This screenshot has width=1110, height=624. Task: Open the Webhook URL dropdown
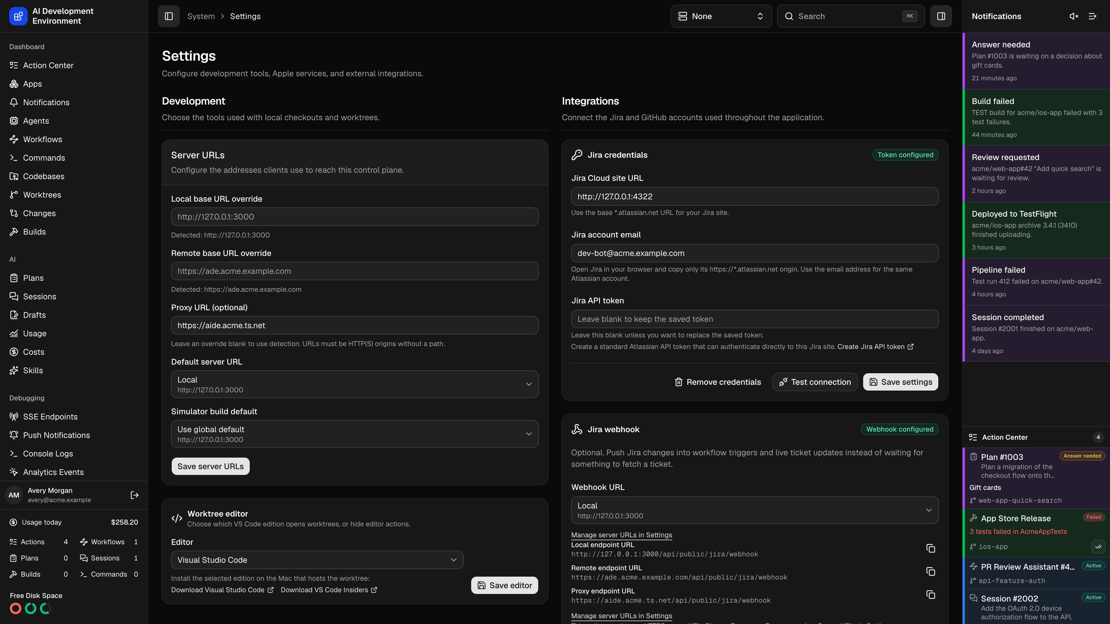[x=754, y=510]
